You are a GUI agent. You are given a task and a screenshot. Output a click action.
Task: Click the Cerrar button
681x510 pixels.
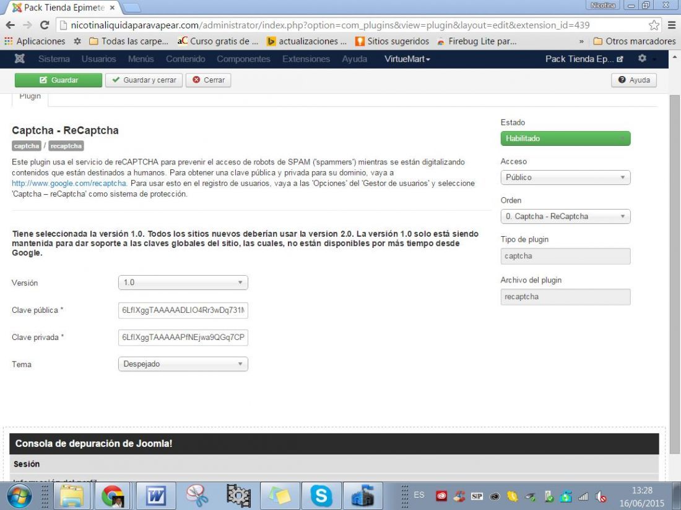coord(208,80)
